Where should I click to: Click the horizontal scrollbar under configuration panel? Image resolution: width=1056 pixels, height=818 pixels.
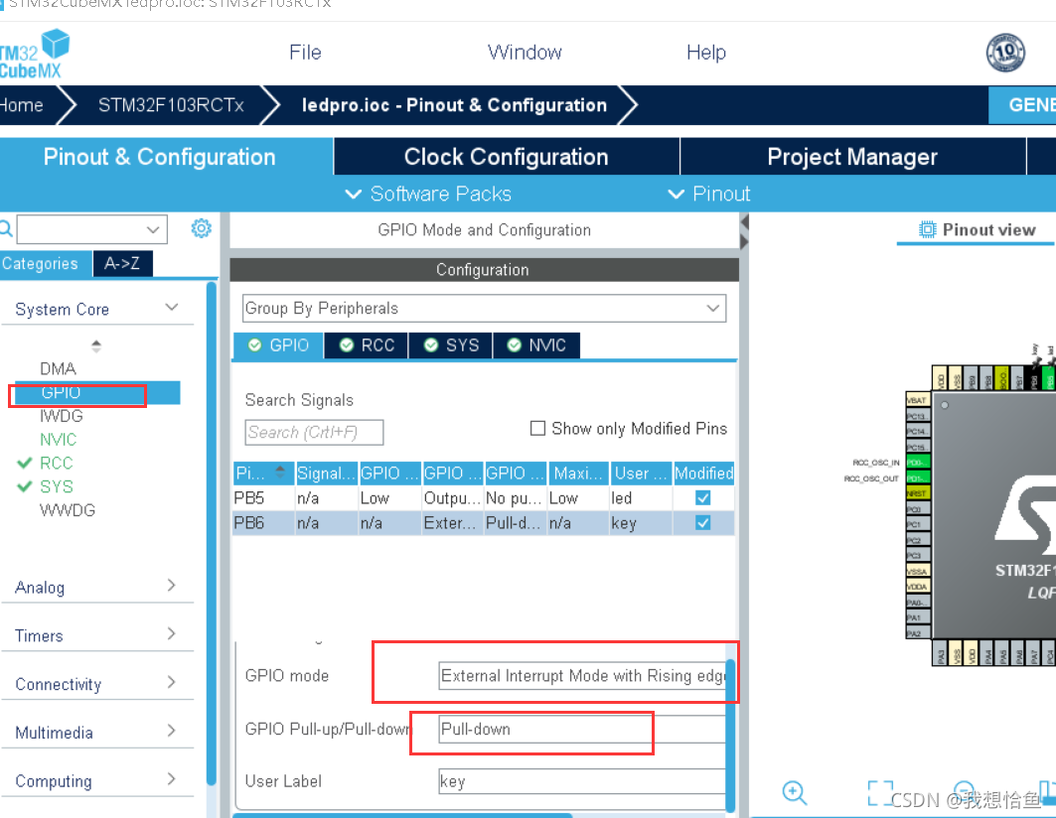click(x=402, y=815)
